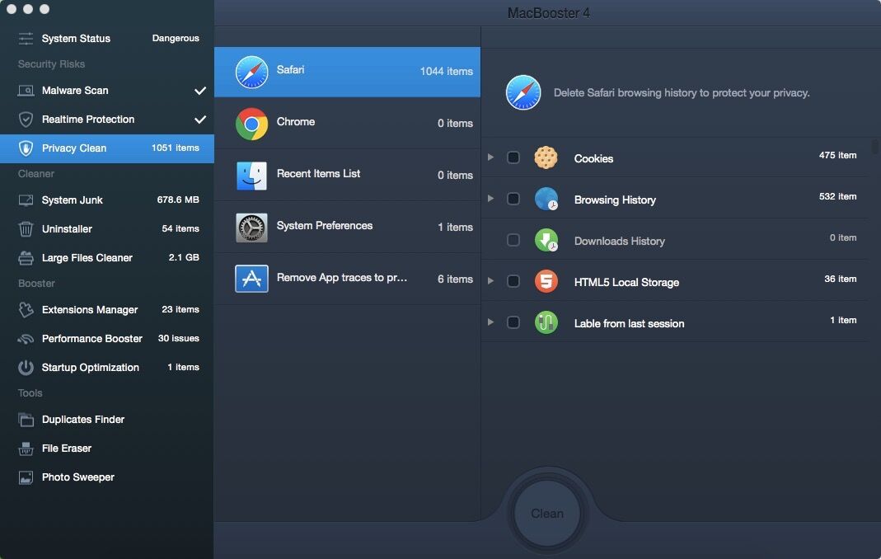The image size is (881, 559).
Task: Click the Chrome browser icon
Action: click(x=251, y=124)
